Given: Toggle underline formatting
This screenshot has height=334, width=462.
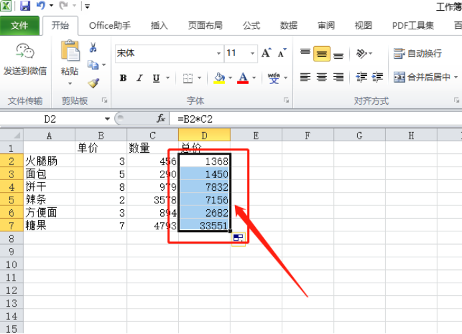Looking at the screenshot, I should coord(156,78).
